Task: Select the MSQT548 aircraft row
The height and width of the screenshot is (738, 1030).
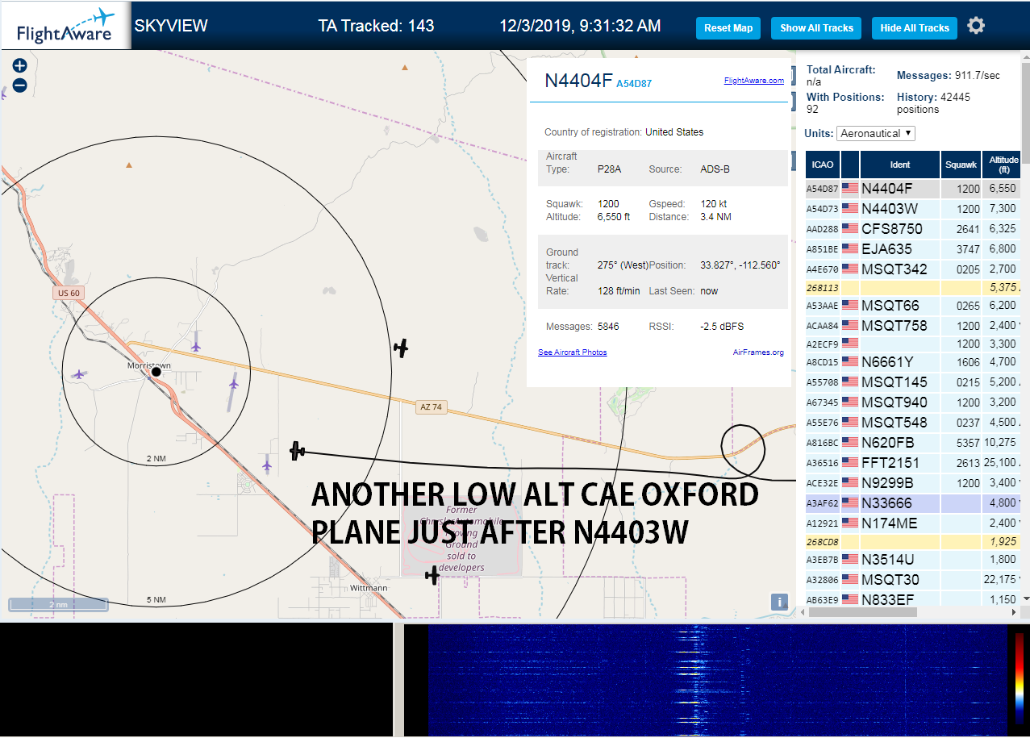Action: pos(913,423)
